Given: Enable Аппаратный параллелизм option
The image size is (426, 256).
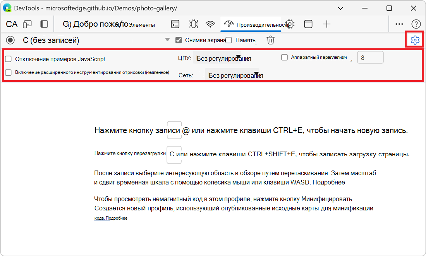Looking at the screenshot, I should tap(285, 57).
